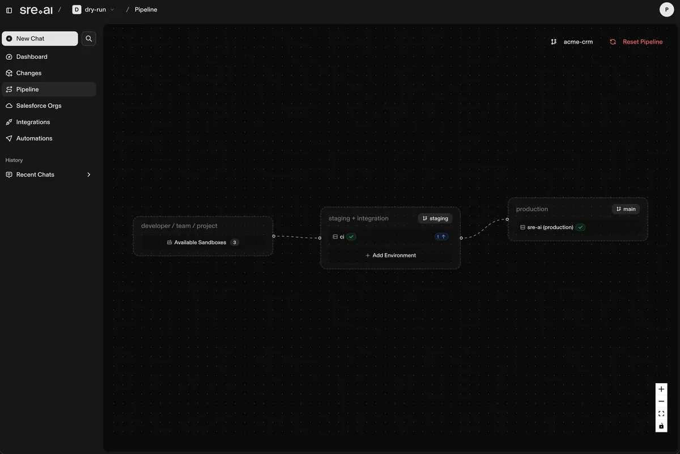Start a New Chat
This screenshot has height=454, width=680.
pos(40,39)
